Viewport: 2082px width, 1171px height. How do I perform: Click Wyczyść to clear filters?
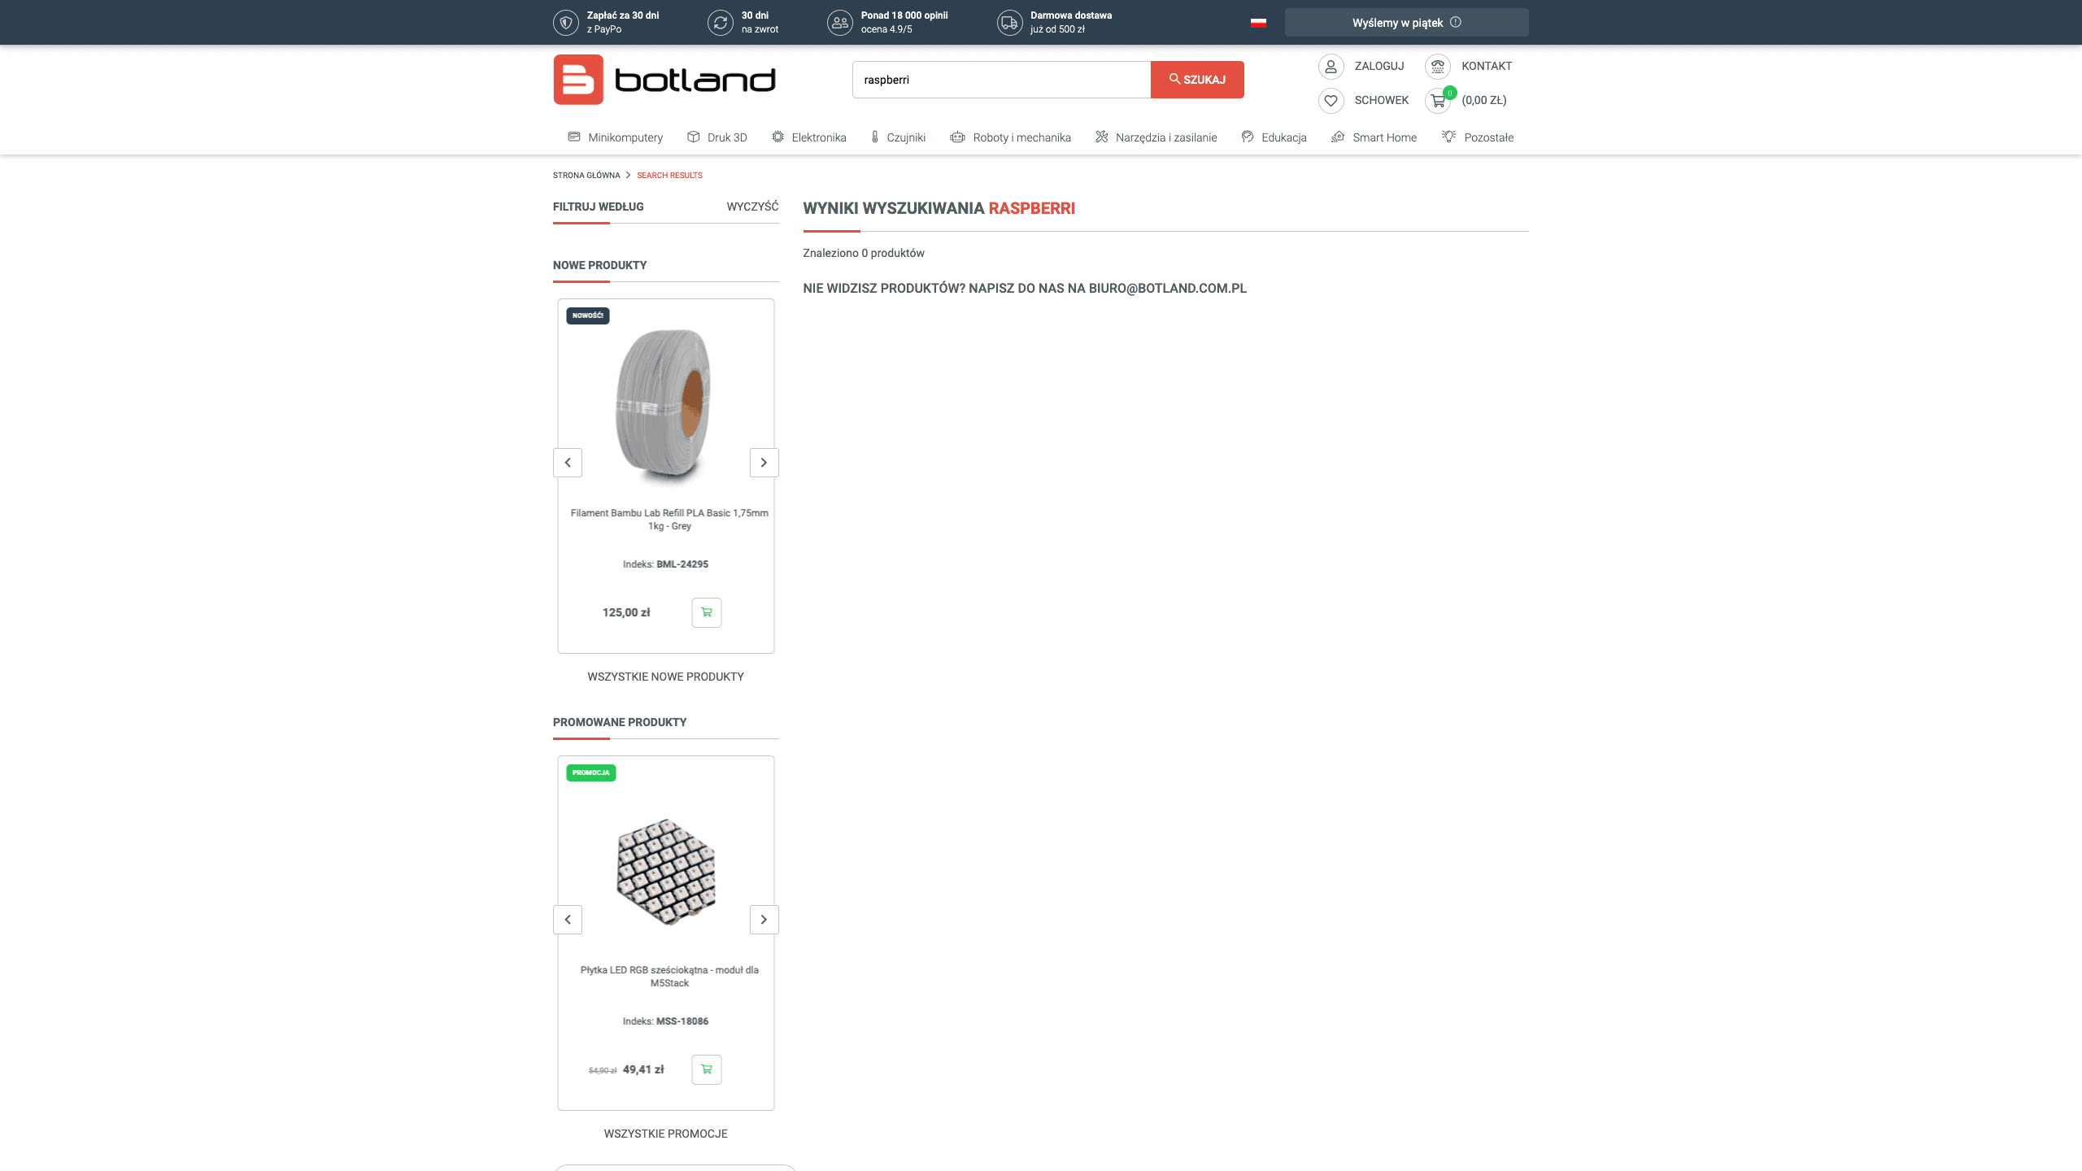click(x=752, y=207)
